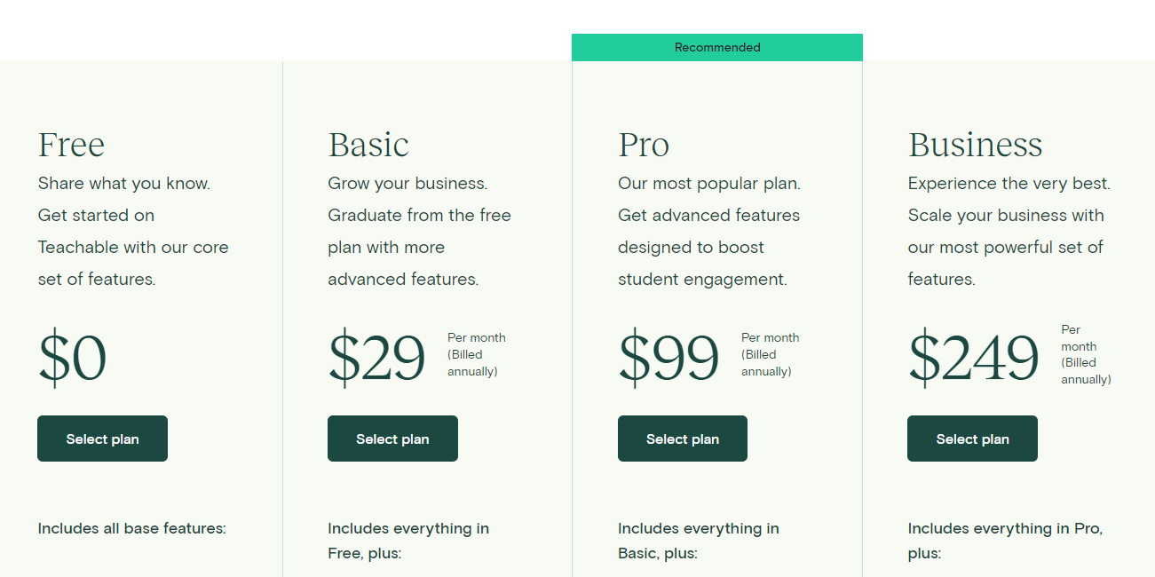
Task: Click the $29 price
Action: tap(377, 357)
